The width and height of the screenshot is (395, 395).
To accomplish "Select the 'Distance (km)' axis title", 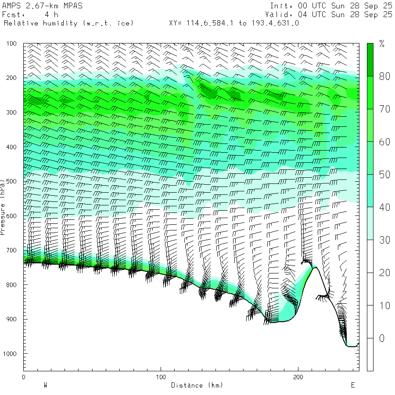I will tap(197, 385).
